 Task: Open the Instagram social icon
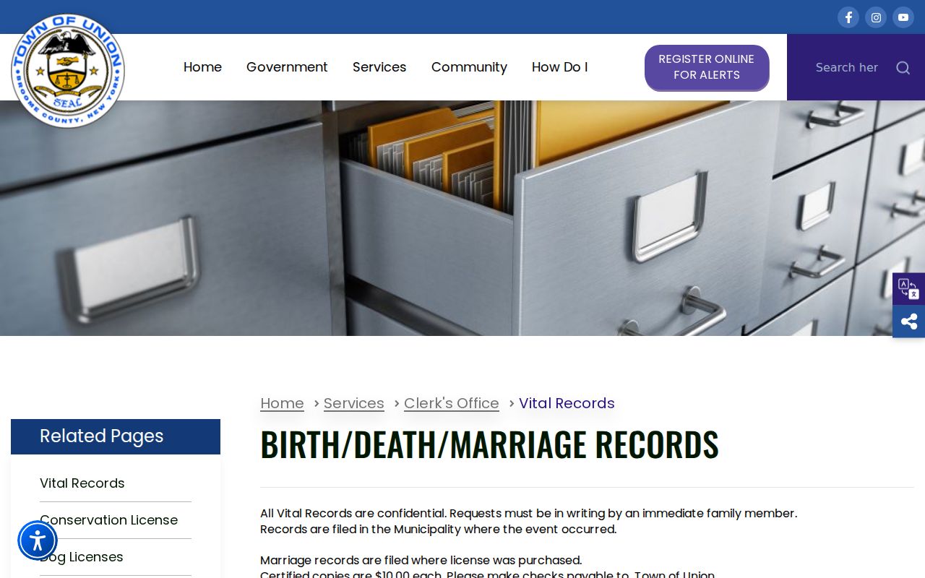(x=876, y=17)
